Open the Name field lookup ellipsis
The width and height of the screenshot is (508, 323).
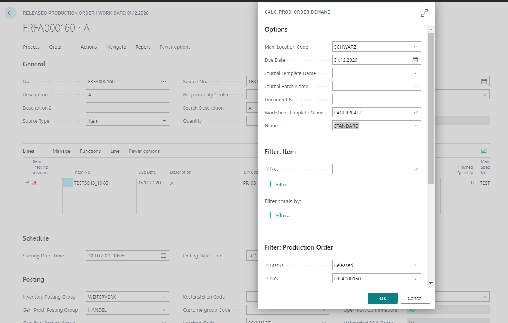pos(416,126)
